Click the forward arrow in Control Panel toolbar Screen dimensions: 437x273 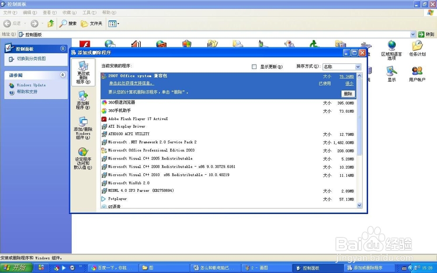click(34, 24)
